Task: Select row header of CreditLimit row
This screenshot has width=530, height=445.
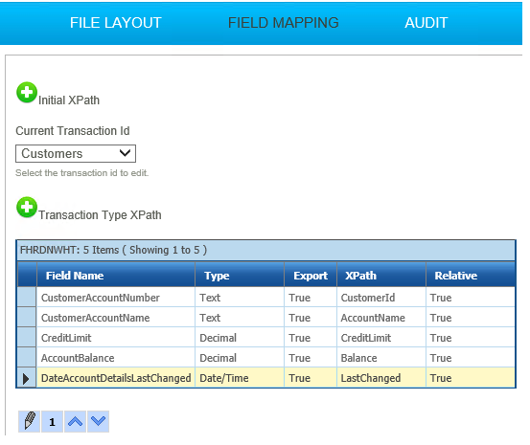Action: click(x=27, y=338)
